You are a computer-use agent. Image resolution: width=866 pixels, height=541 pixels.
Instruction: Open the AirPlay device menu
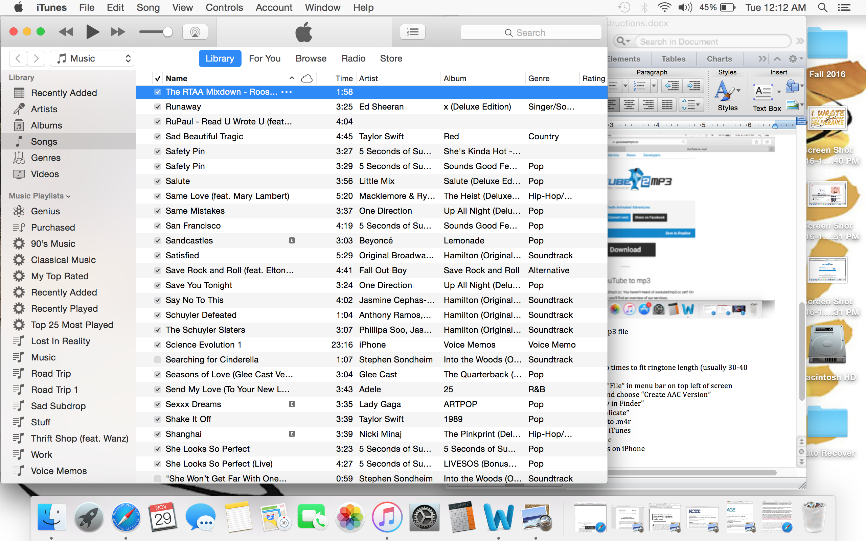click(195, 31)
